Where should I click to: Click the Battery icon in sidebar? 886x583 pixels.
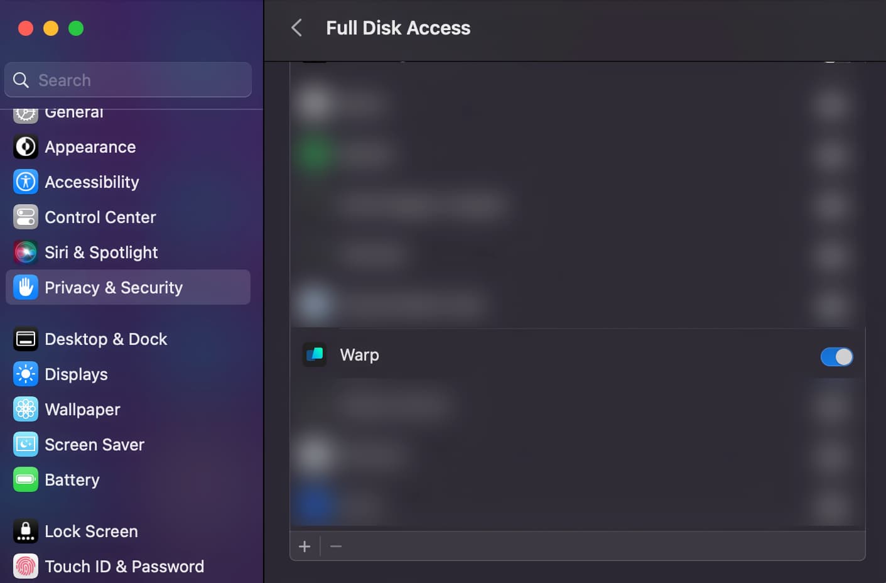click(26, 480)
